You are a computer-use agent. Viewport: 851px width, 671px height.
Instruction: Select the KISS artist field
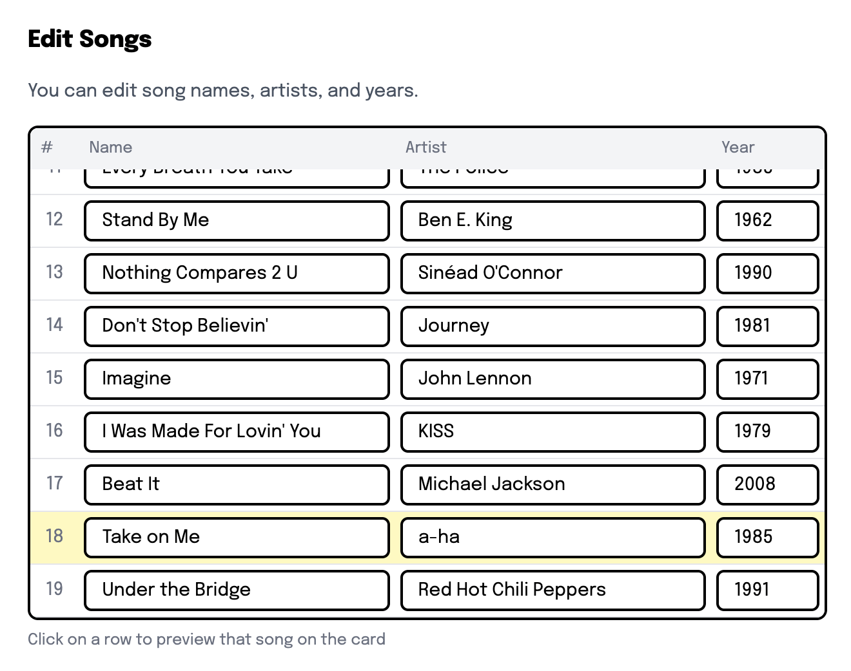click(x=552, y=431)
